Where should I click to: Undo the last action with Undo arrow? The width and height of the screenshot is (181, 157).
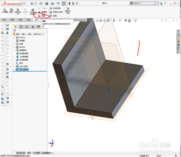pos(58,3)
